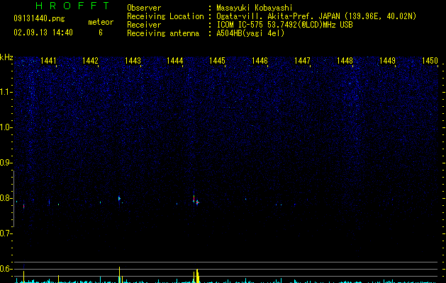Click the name Masayuki Kobayashi
Viewport: 446px width, 283px height.
point(255,8)
